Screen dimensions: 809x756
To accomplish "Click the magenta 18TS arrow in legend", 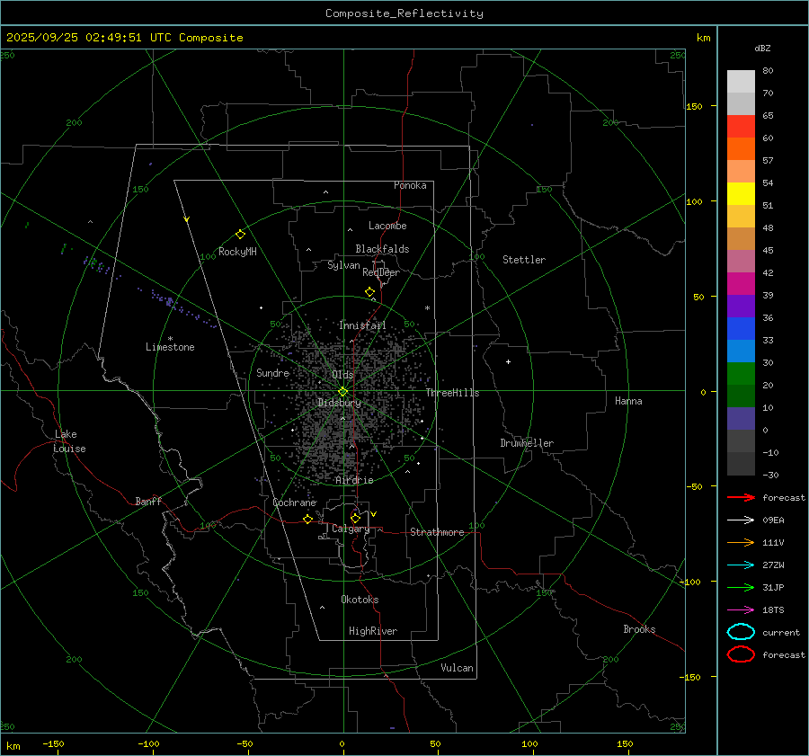I will 741,609.
